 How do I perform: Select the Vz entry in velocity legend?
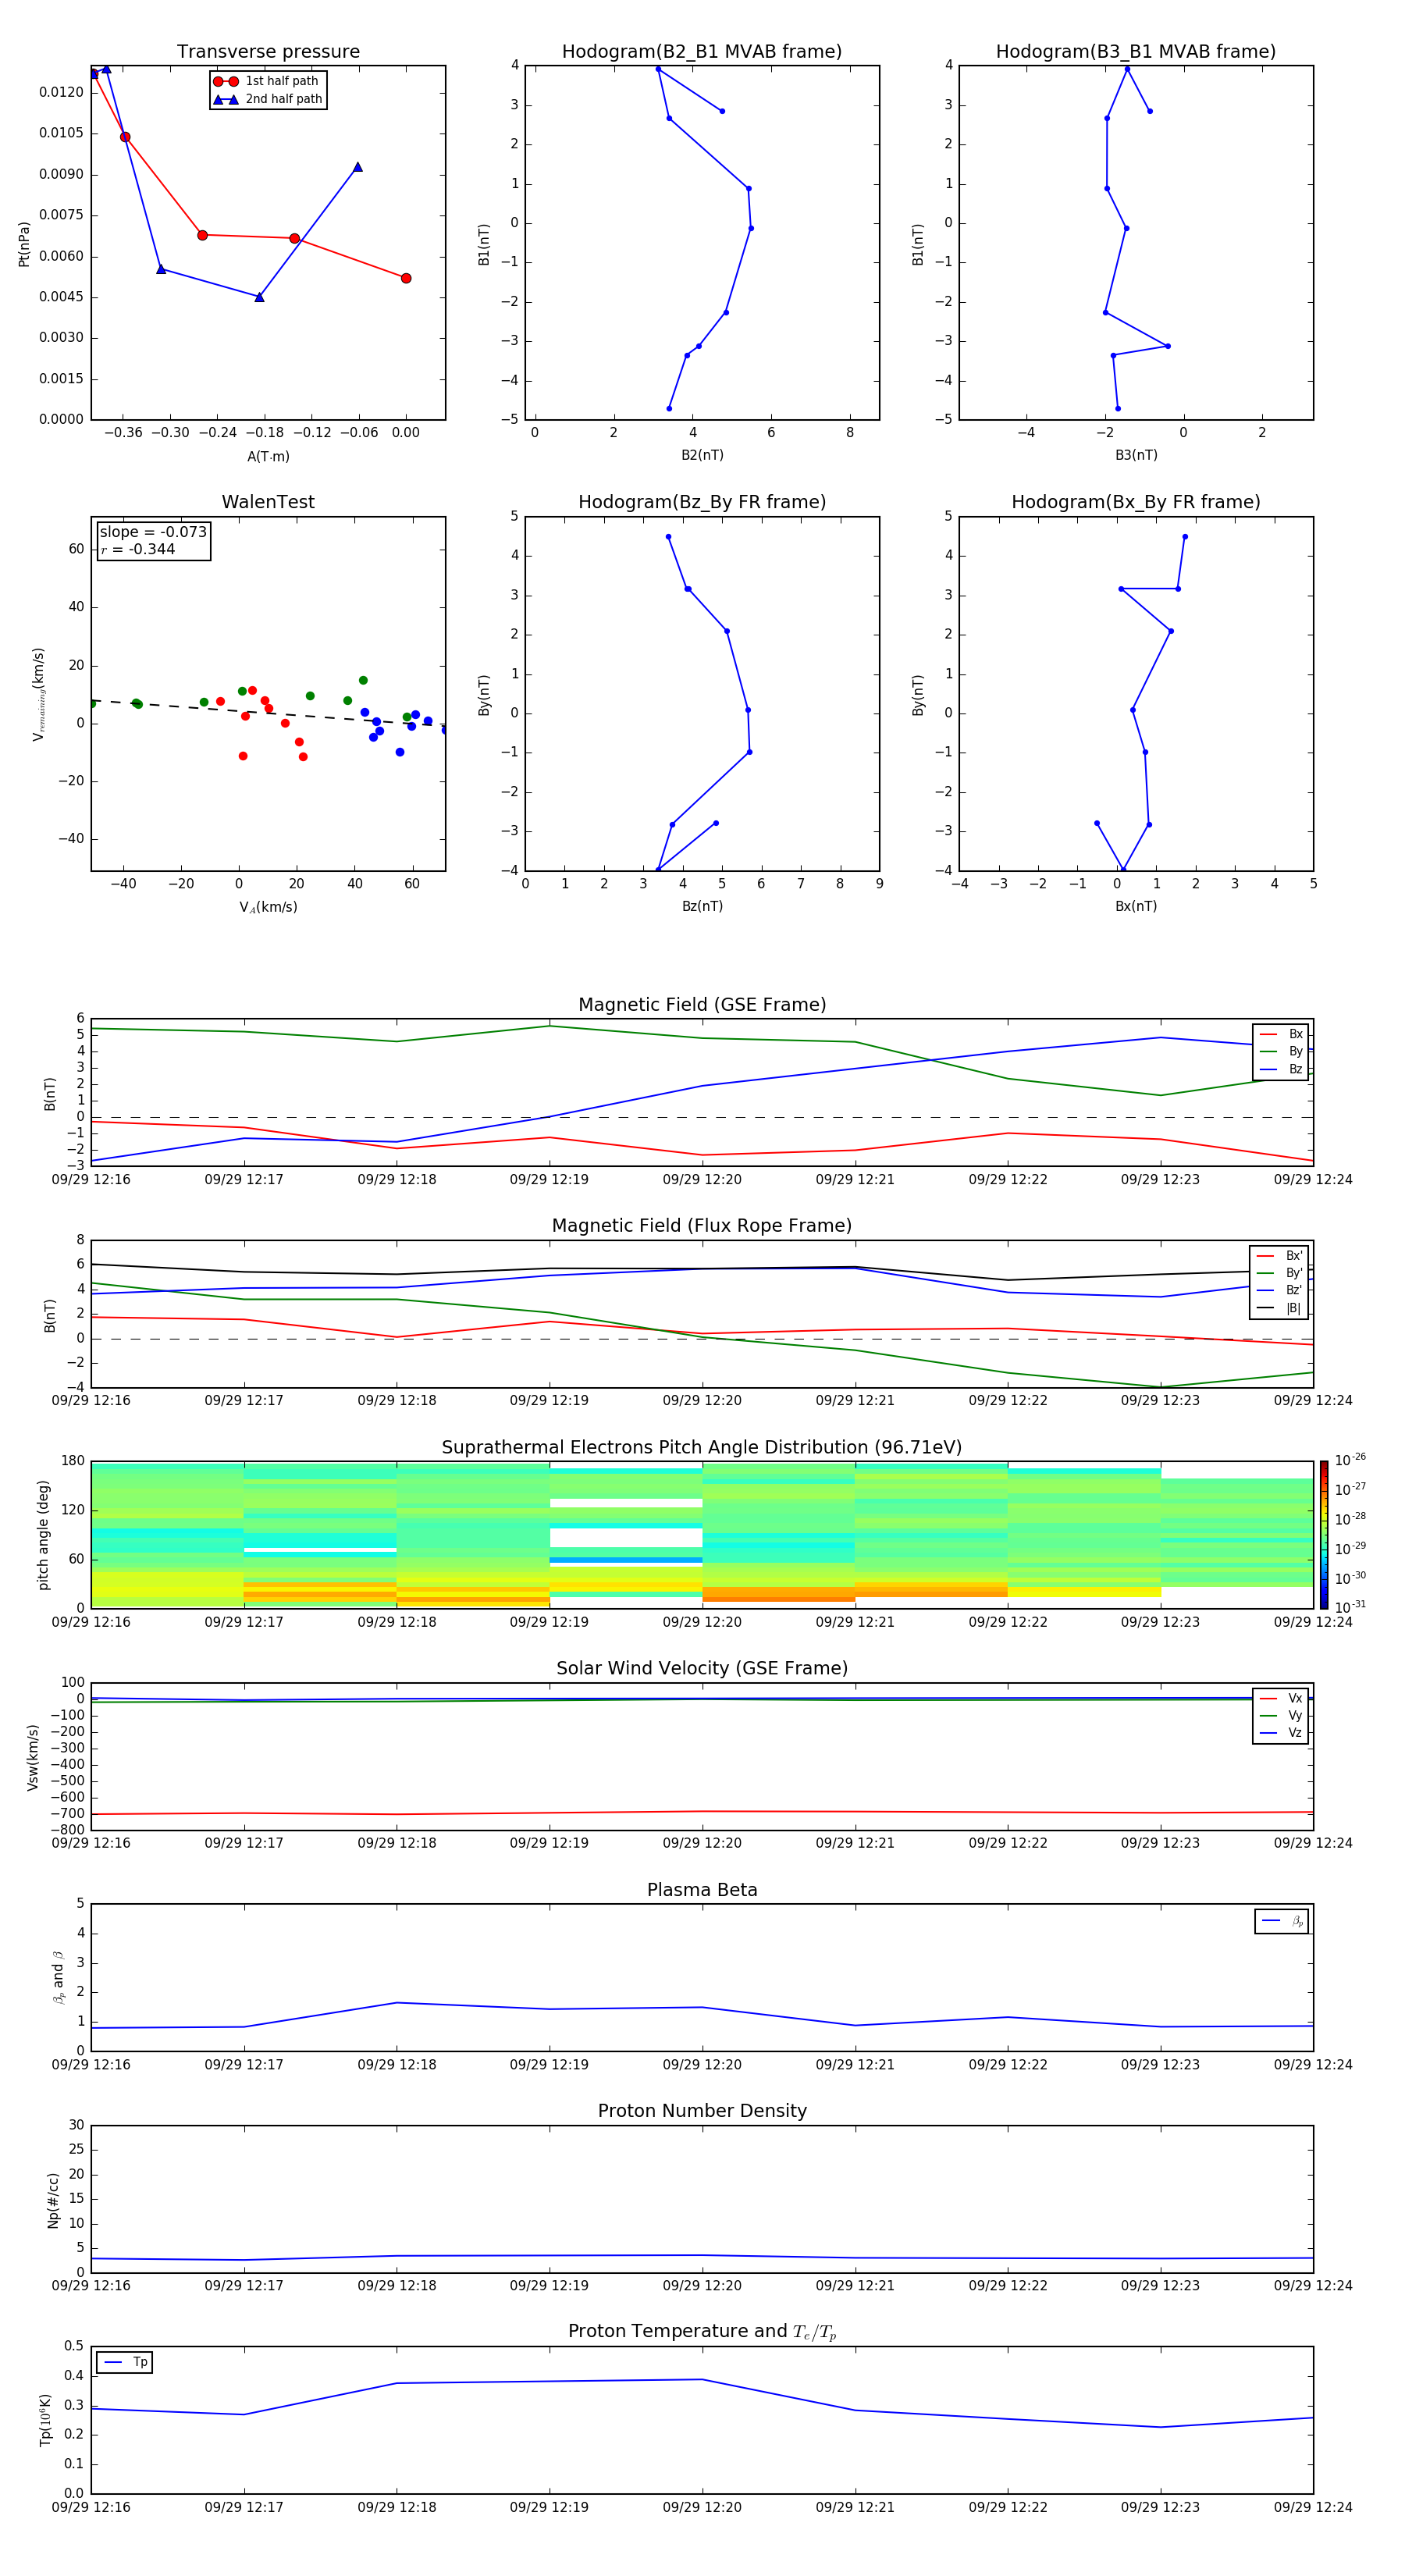(x=1281, y=1733)
